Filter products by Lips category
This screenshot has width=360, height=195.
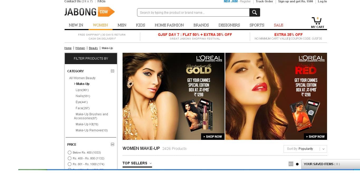click(82, 90)
